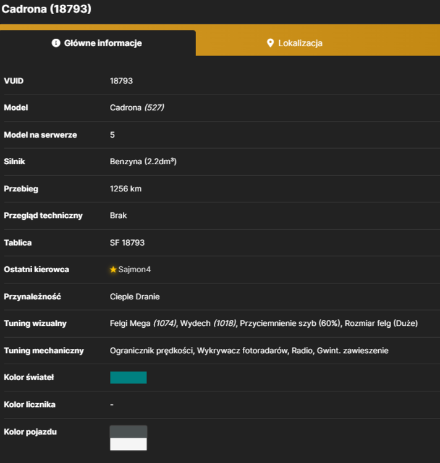Click Gwint. zawieszenie text
440x463 pixels.
pyautogui.click(x=352, y=351)
